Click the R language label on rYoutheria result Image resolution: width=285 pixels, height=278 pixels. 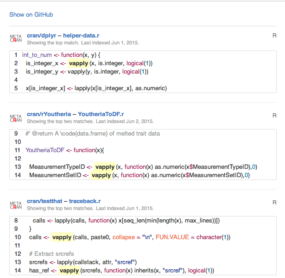pyautogui.click(x=275, y=115)
